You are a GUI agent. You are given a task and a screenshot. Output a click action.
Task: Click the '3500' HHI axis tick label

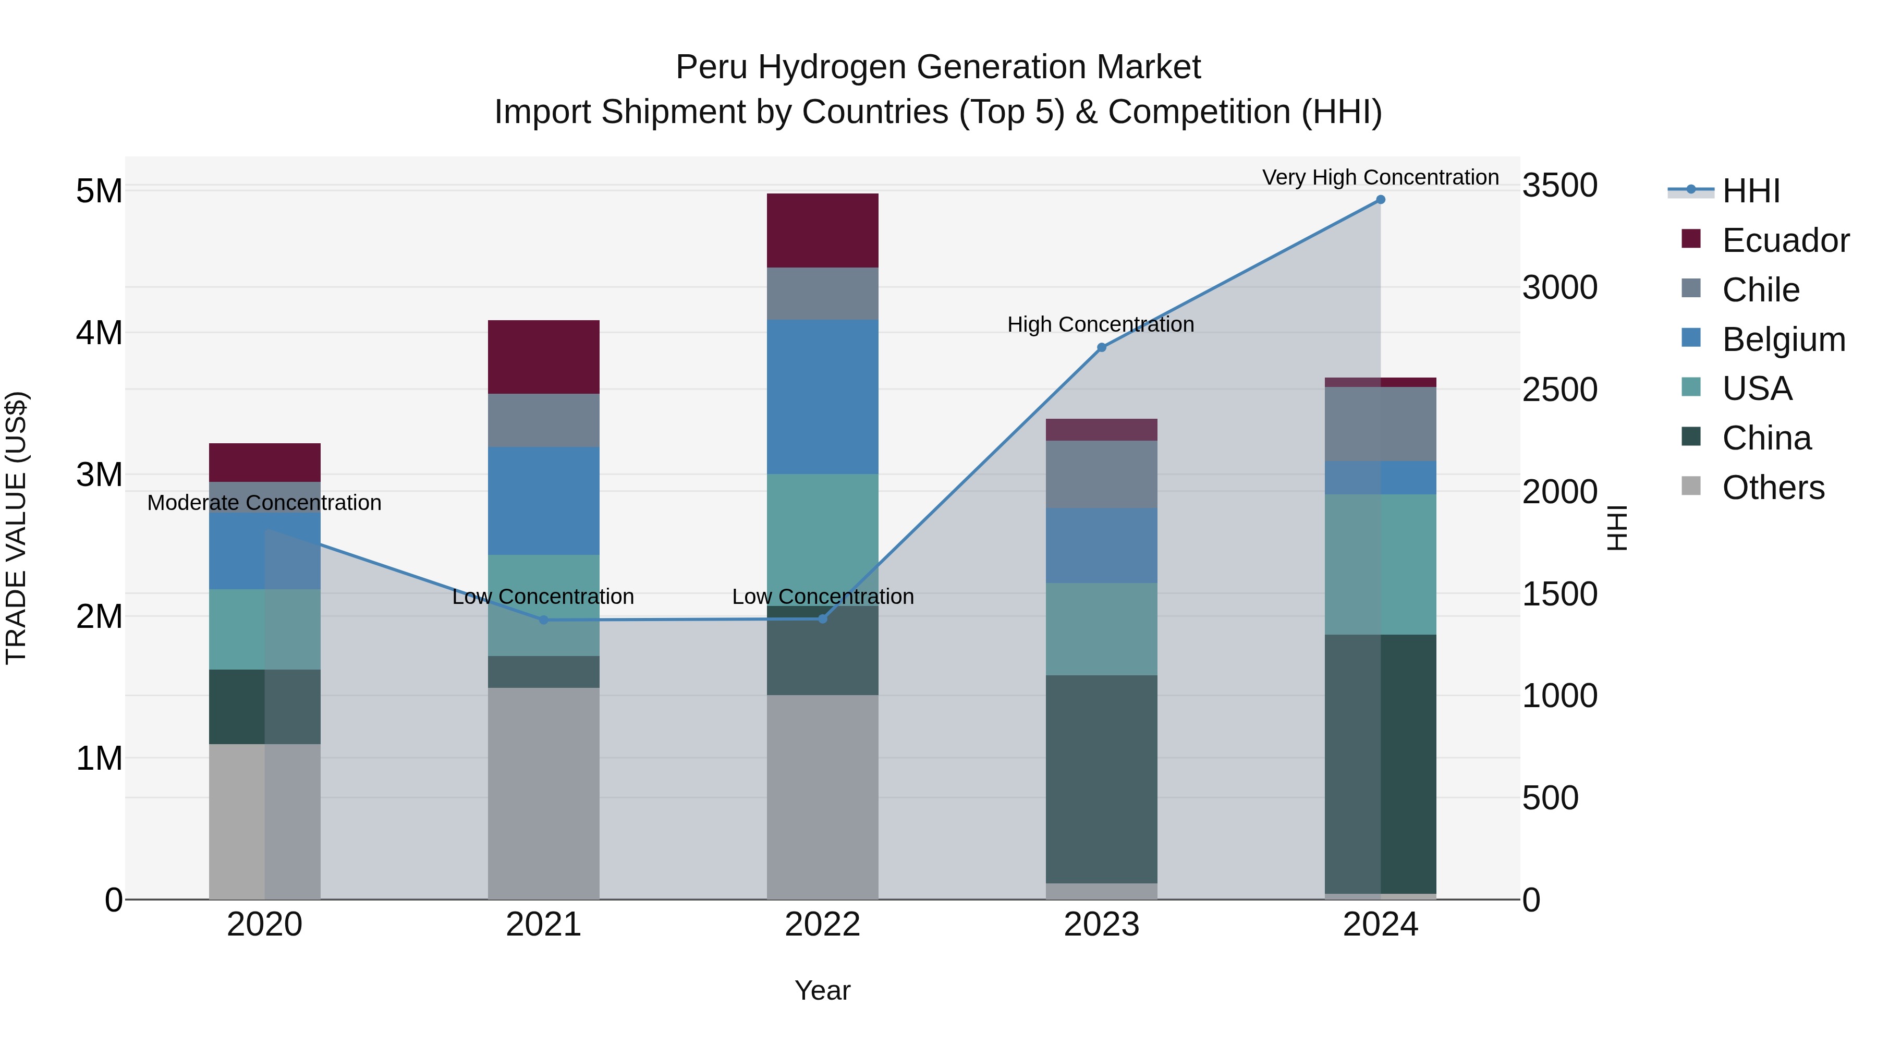click(1560, 185)
